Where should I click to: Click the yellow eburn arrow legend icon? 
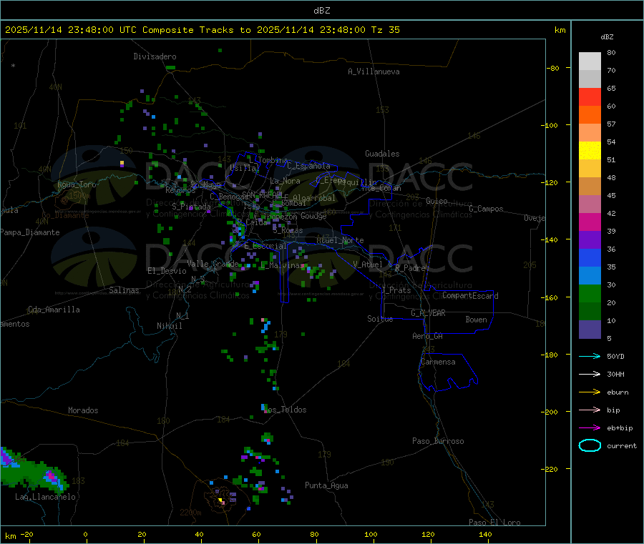pos(590,392)
